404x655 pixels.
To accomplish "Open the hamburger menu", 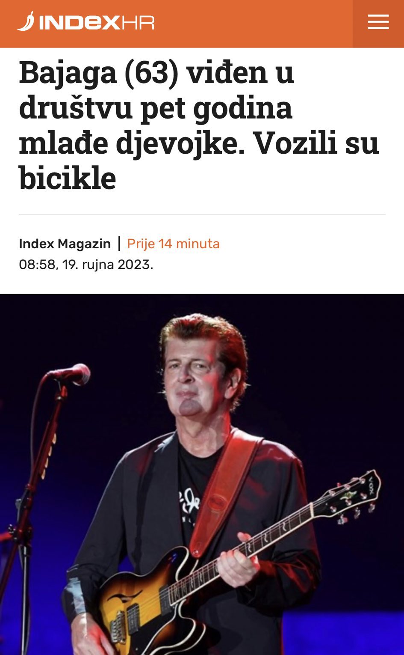I will 378,22.
